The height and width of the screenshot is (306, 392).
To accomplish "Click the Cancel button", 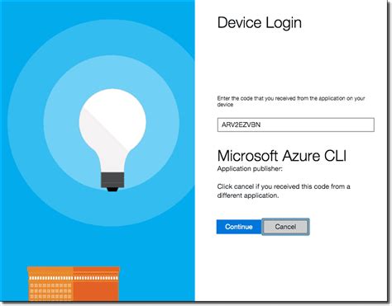I will 285,227.
